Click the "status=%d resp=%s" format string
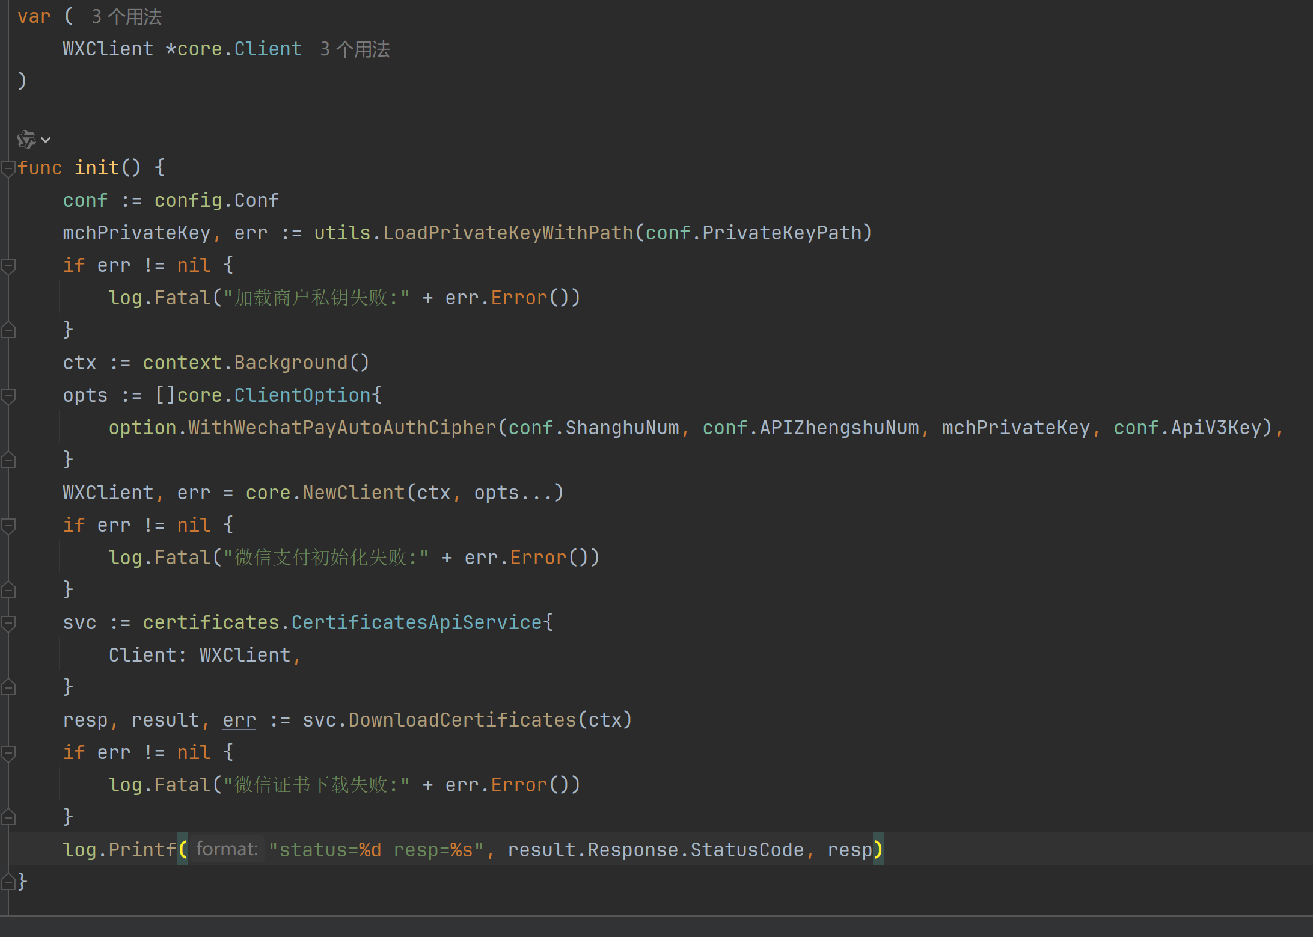Screen dimensions: 1313x937 tap(376, 850)
